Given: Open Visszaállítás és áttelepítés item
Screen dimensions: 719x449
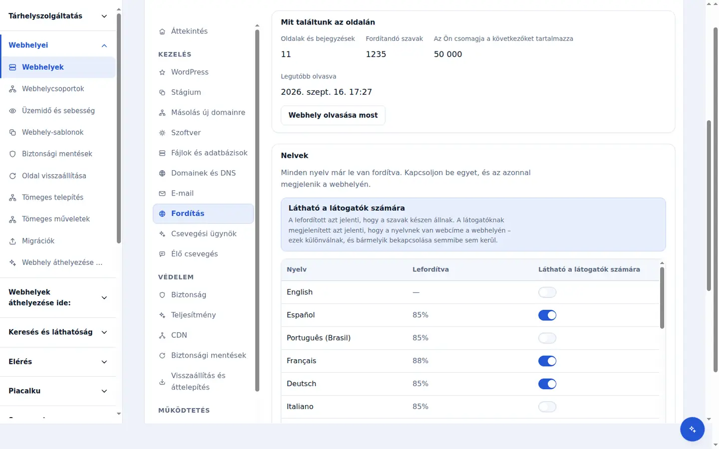Looking at the screenshot, I should [203, 382].
